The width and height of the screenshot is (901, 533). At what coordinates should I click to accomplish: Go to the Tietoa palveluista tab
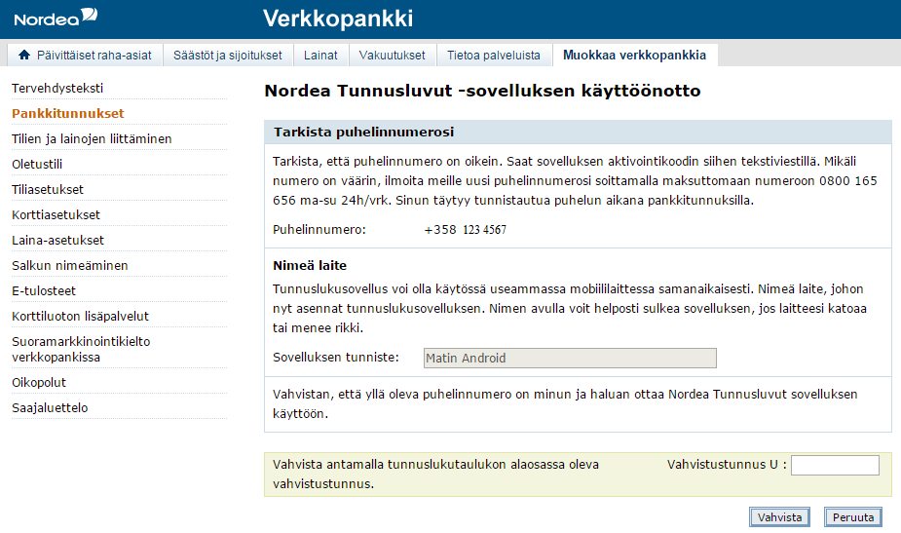(494, 56)
